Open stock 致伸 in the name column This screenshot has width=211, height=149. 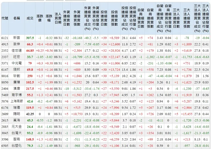coord(17,44)
